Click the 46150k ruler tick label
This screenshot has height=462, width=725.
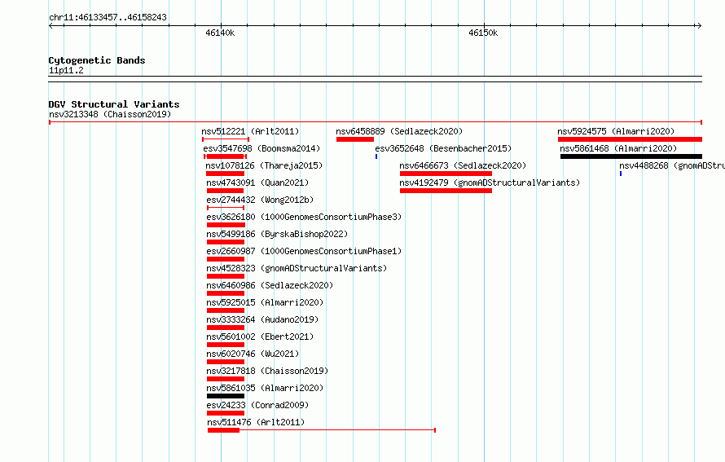coord(483,33)
